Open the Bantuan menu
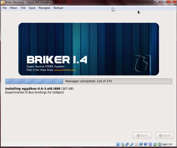Image resolution: width=177 pixels, height=148 pixels. [x=58, y=8]
